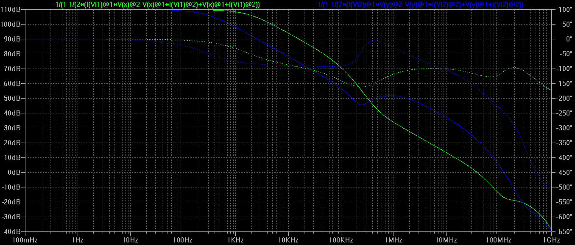Screen dimensions: 575x245
Task: Click the 1GHz frequency axis label
Action: (551, 240)
